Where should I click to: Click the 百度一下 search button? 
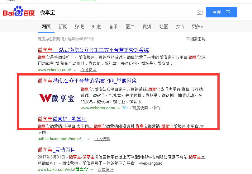pyautogui.click(x=221, y=12)
